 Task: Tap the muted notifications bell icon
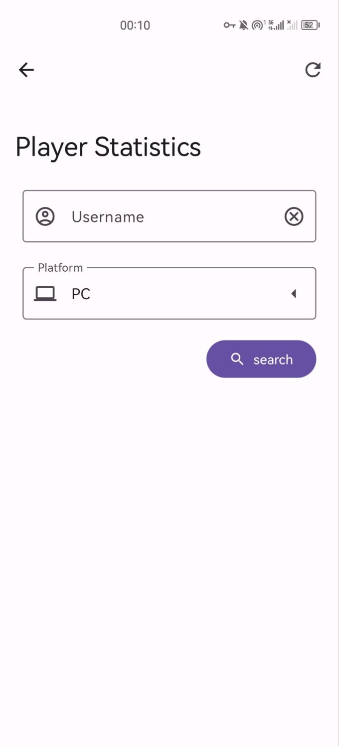click(x=243, y=25)
